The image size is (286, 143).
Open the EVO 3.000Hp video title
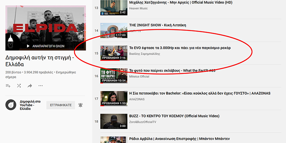coord(180,48)
